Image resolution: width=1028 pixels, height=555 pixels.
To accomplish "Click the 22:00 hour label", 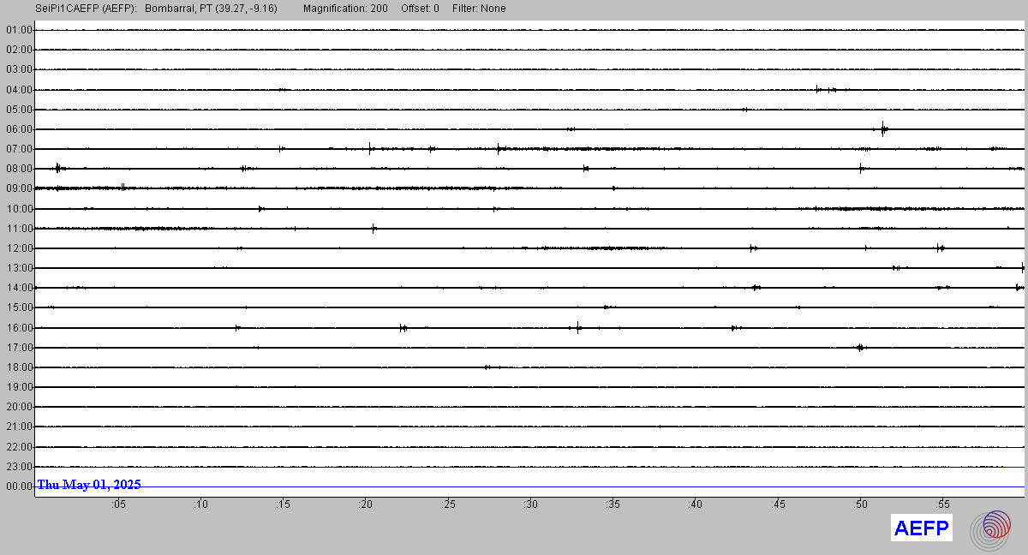I will [19, 447].
